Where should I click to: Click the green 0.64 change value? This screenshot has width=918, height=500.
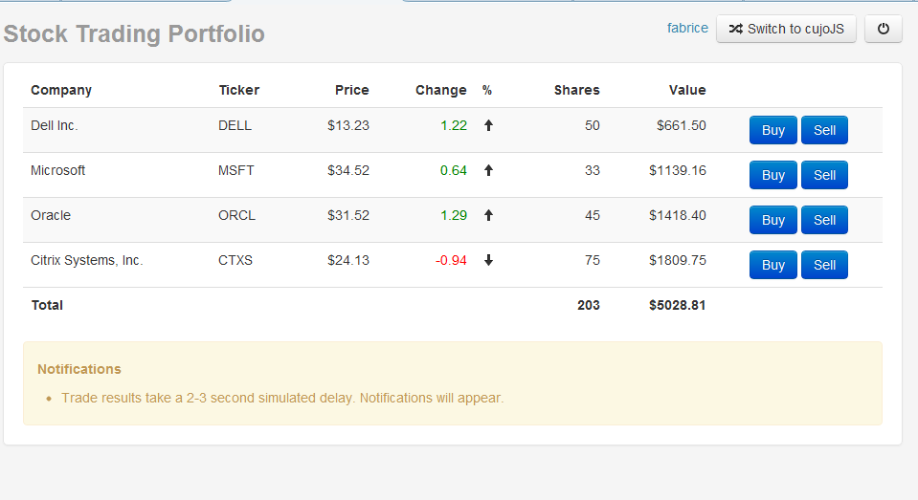pos(454,170)
